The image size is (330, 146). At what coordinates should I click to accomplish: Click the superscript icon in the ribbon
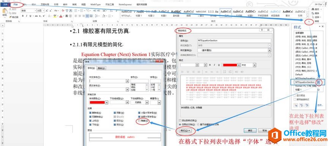pos(44,16)
